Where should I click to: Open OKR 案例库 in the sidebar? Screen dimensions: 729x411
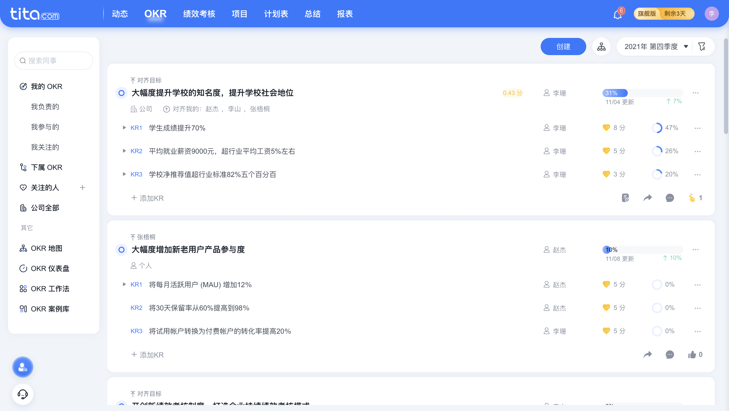tap(45, 309)
